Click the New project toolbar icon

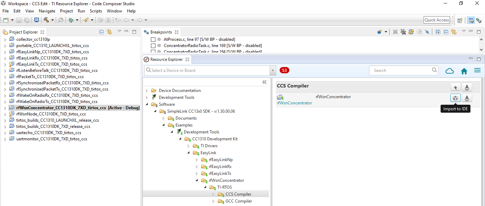6,20
